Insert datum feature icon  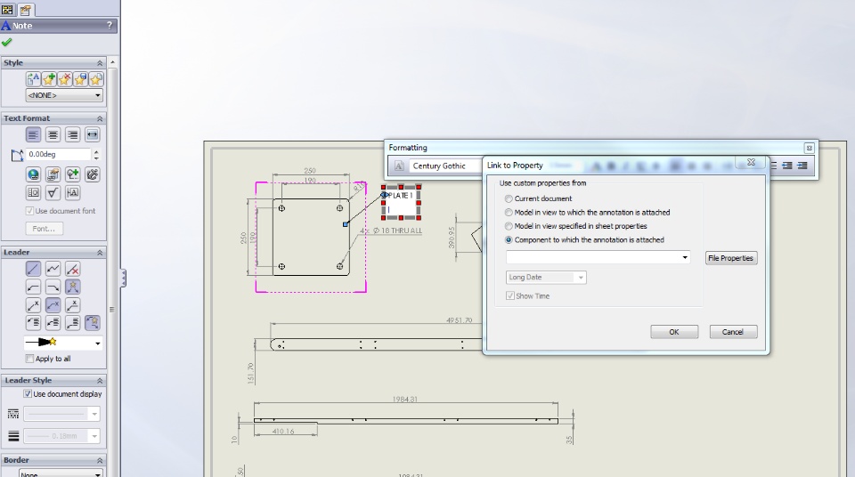[x=72, y=192]
